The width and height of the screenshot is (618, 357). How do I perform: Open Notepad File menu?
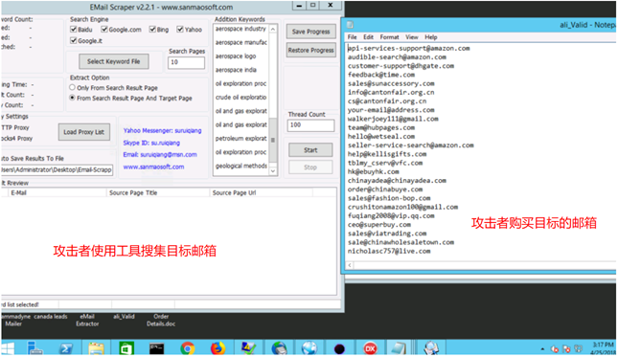coord(352,37)
